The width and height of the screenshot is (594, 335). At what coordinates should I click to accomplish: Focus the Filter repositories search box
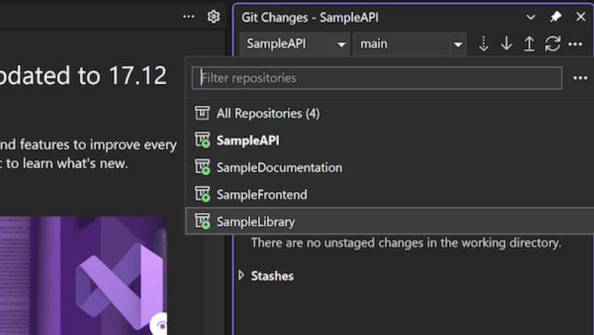(377, 78)
